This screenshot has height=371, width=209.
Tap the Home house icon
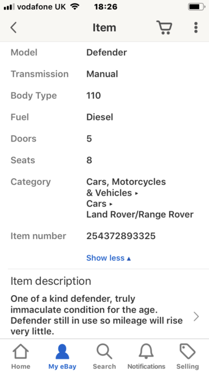21,352
